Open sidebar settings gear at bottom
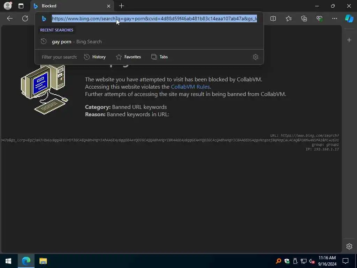357x268 pixels. (x=349, y=246)
